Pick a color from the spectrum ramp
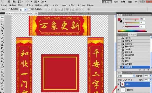Screen dimensions: 152x93 132,31
